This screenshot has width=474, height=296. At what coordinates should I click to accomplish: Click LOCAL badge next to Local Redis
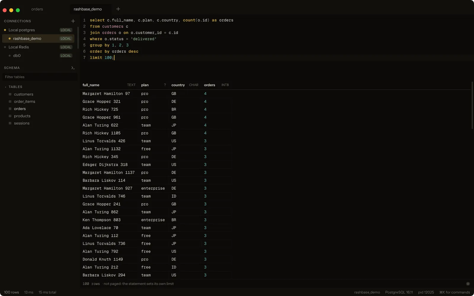[66, 47]
